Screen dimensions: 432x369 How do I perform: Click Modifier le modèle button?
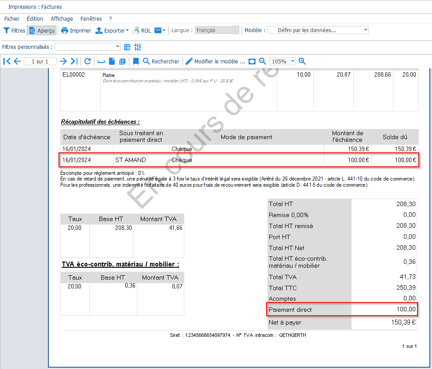[215, 61]
